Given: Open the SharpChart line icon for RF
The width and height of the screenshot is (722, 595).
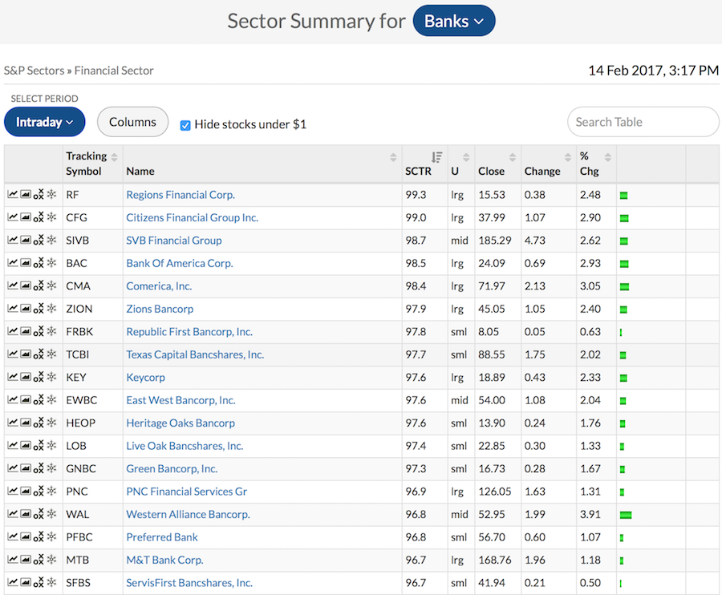Looking at the screenshot, I should (x=12, y=194).
